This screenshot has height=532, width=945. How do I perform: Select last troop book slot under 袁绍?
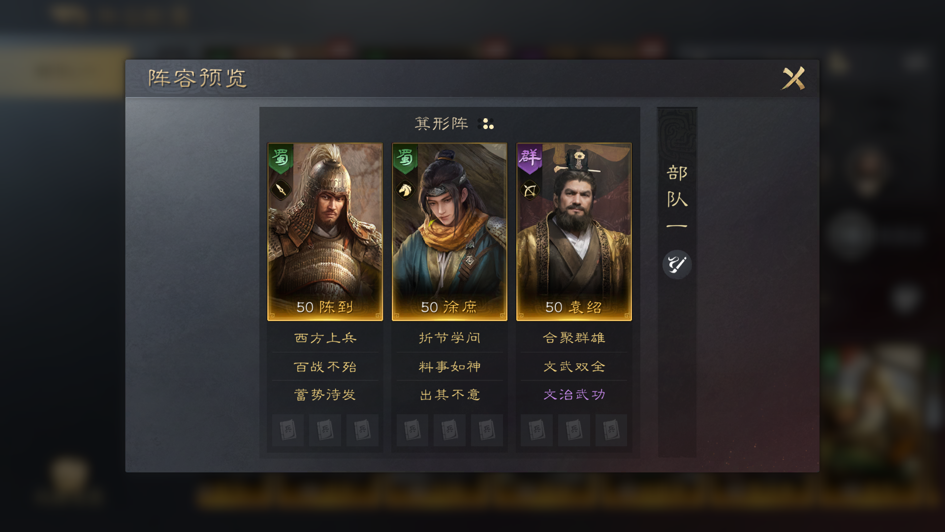point(611,430)
